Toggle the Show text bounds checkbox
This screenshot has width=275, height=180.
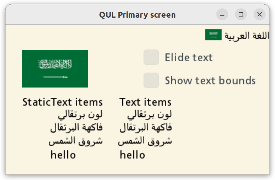(x=151, y=80)
